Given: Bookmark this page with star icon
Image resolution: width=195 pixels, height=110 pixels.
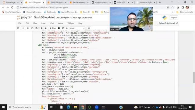Looking at the screenshot, I should pos(172,7).
